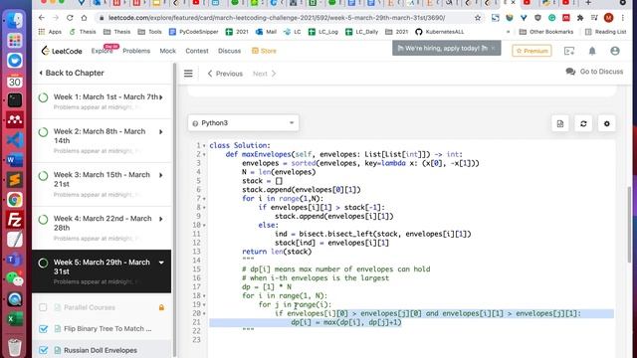Open the editor settings gear
Viewport: 637px width, 358px height.
coord(606,123)
